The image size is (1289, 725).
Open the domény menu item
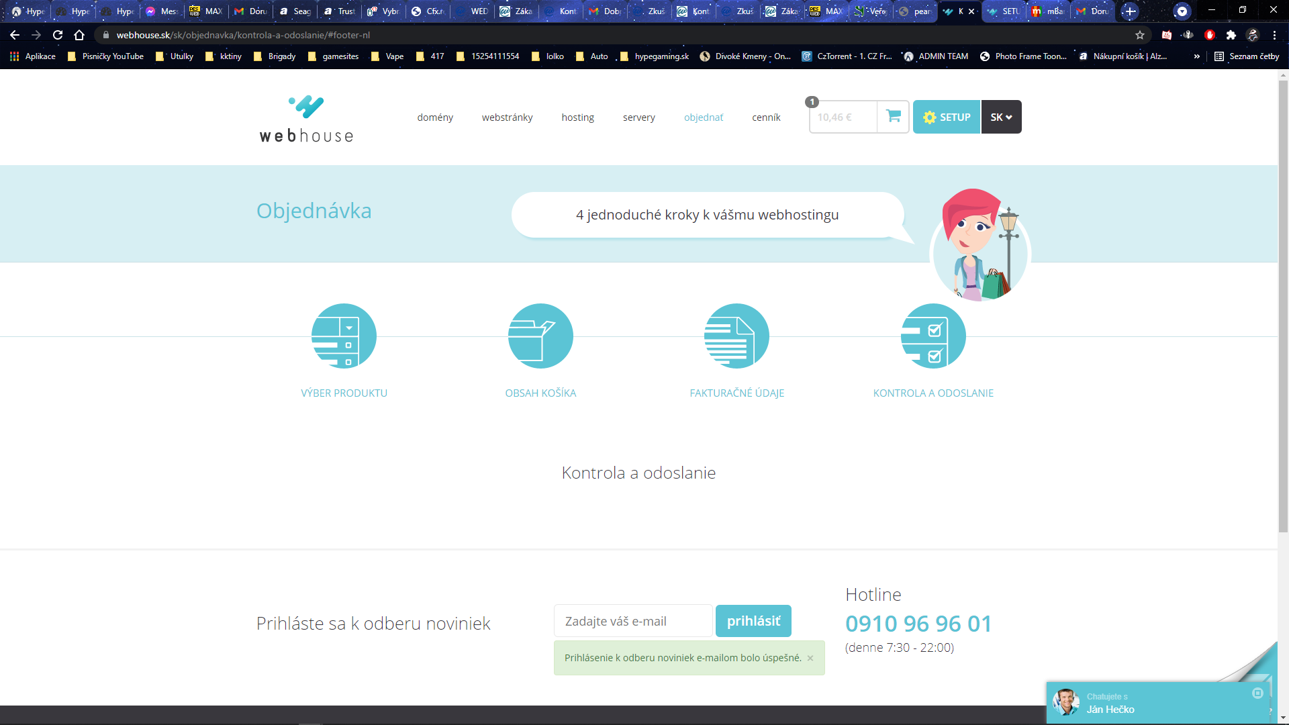[435, 117]
